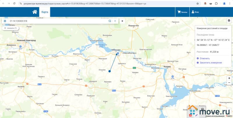Select Зеленодольск town label on map
233x118 pixels.
(150, 64)
